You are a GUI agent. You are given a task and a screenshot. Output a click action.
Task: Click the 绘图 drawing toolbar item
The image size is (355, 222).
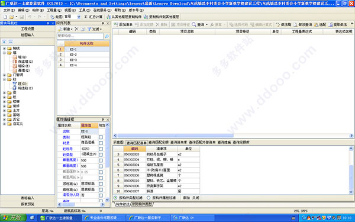[56, 17]
